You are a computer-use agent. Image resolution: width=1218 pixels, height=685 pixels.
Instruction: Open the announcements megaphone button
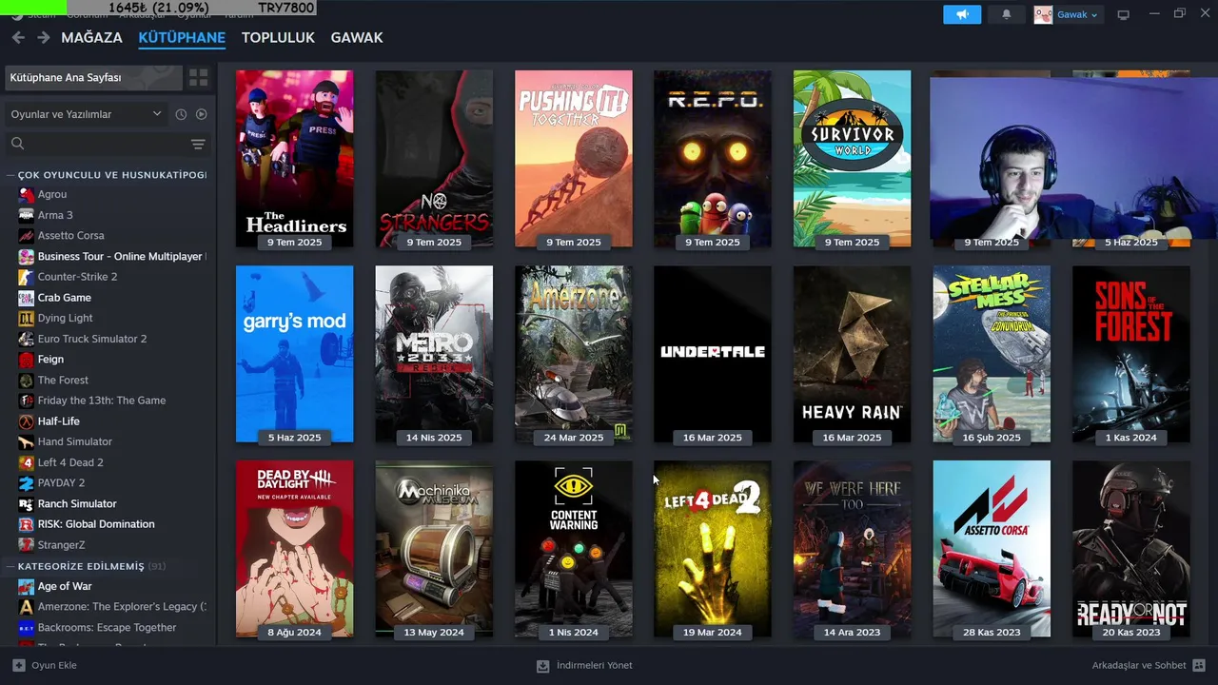coord(962,14)
